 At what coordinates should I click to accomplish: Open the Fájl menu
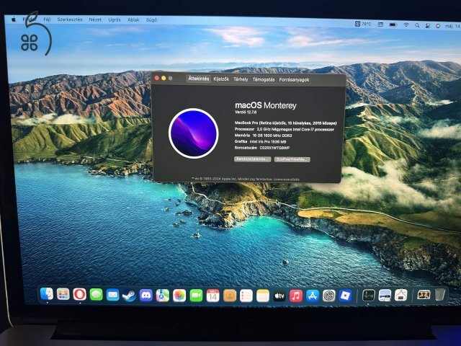47,19
